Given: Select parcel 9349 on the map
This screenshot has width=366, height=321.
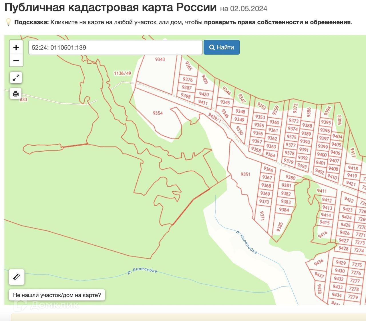Looking at the screenshot, I should pos(239,119).
